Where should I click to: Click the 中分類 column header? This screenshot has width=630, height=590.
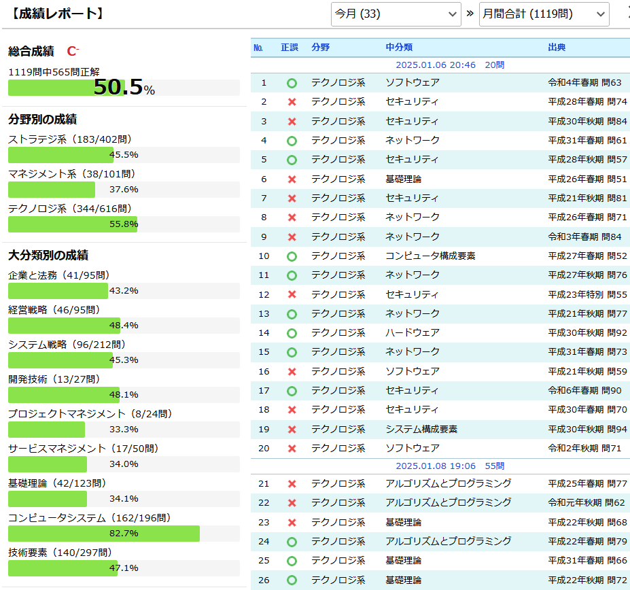[399, 48]
